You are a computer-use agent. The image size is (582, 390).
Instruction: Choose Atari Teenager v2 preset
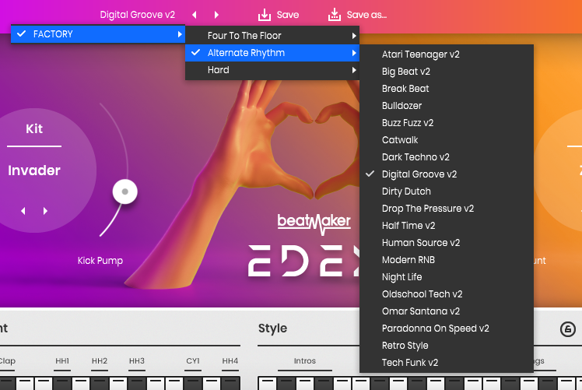(x=447, y=54)
